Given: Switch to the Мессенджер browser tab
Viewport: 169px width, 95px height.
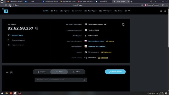Looking at the screenshot, I should click(103, 2).
